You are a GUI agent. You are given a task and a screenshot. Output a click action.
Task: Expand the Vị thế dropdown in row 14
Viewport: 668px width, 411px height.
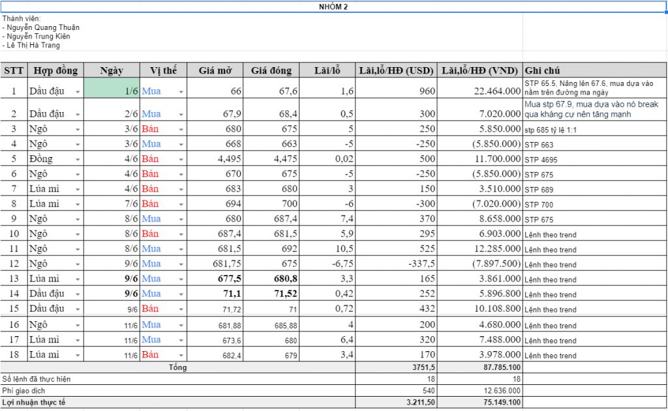(181, 294)
